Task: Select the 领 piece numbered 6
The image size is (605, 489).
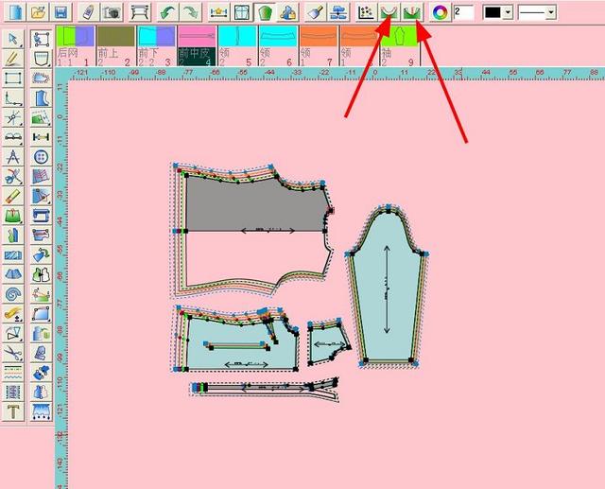Action: pos(278,46)
